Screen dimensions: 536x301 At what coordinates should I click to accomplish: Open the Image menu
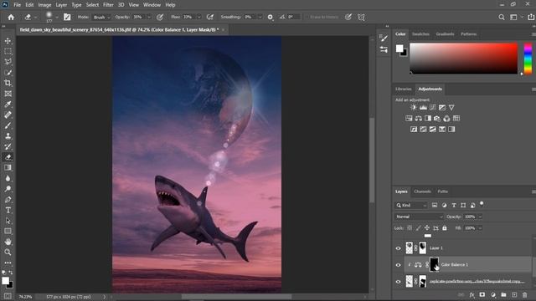click(x=44, y=5)
